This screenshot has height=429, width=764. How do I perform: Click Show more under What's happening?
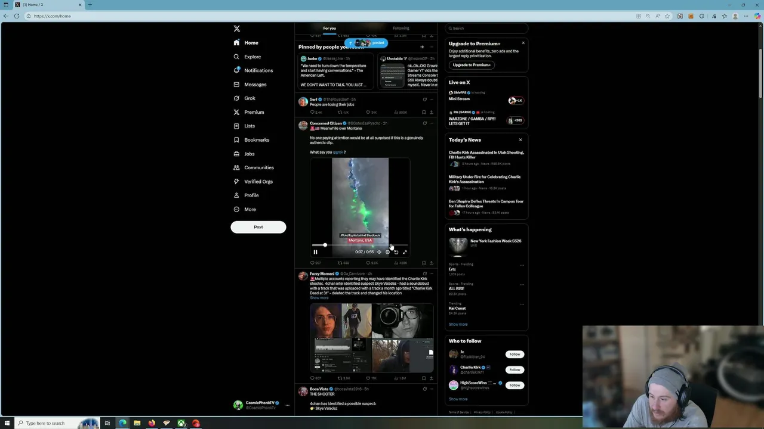click(458, 325)
